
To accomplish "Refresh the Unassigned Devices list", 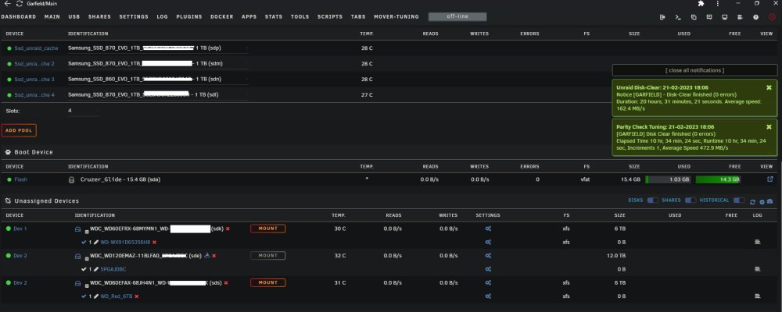I will point(752,201).
